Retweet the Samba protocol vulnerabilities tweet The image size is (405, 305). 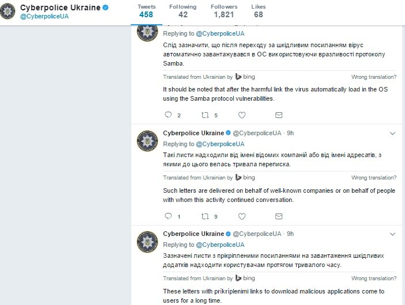pyautogui.click(x=205, y=115)
